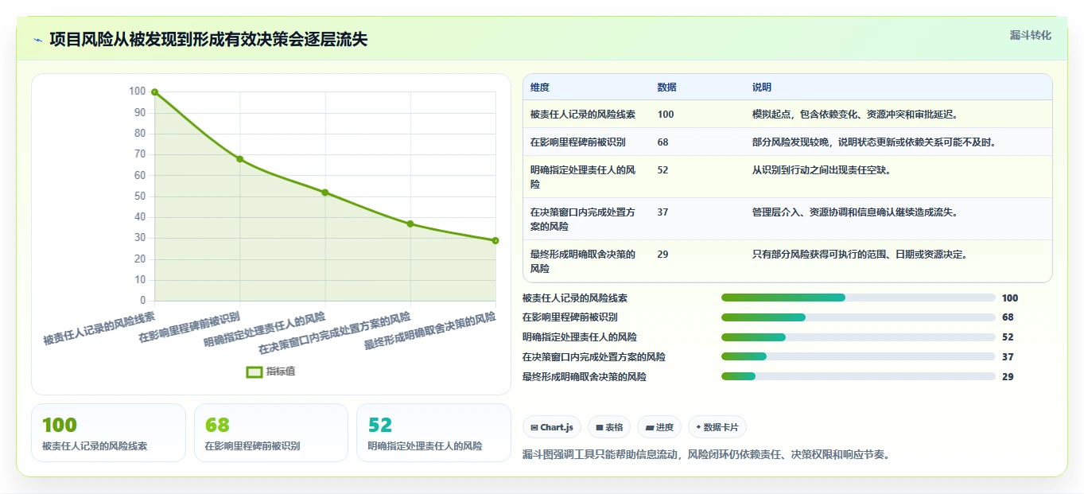Click the chart data point at value 100

tap(155, 92)
